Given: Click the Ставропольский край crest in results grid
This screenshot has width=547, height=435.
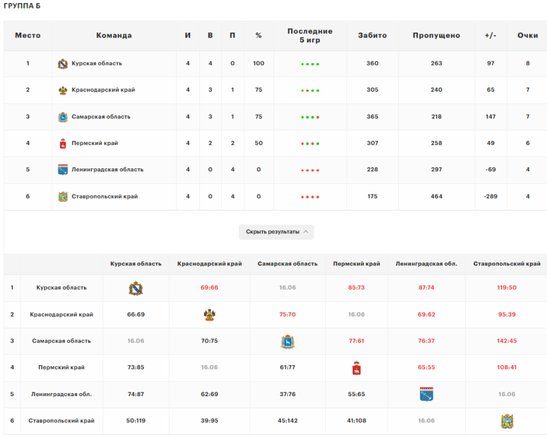Looking at the screenshot, I should click(506, 420).
